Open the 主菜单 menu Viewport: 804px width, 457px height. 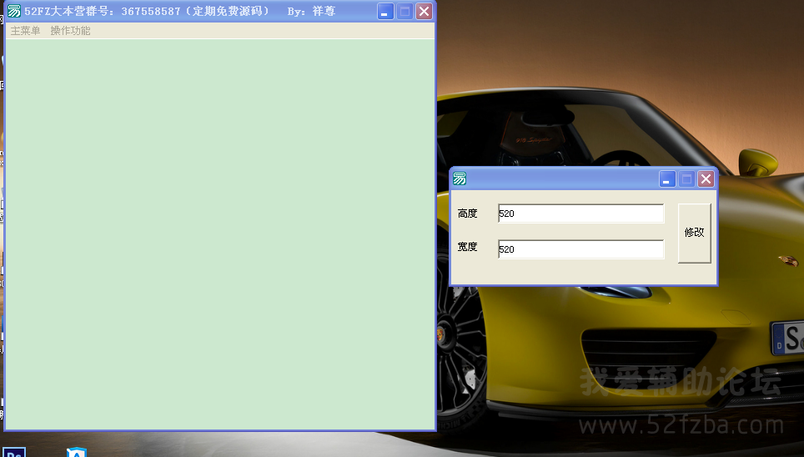coord(25,31)
